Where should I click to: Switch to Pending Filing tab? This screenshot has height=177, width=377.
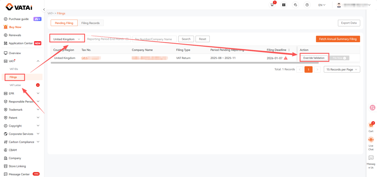pyautogui.click(x=64, y=23)
